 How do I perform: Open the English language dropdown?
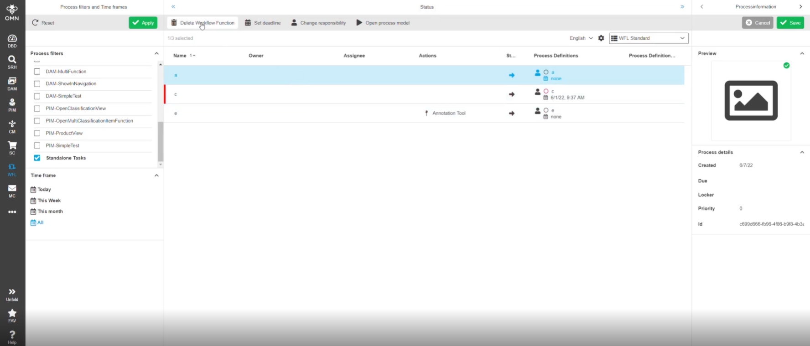[581, 38]
